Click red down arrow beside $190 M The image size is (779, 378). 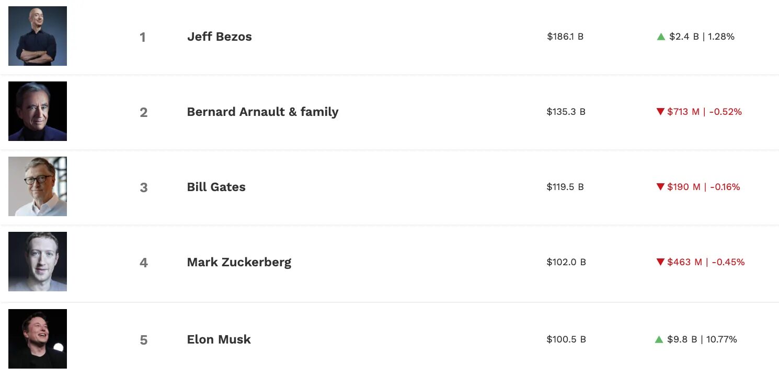[x=660, y=187]
